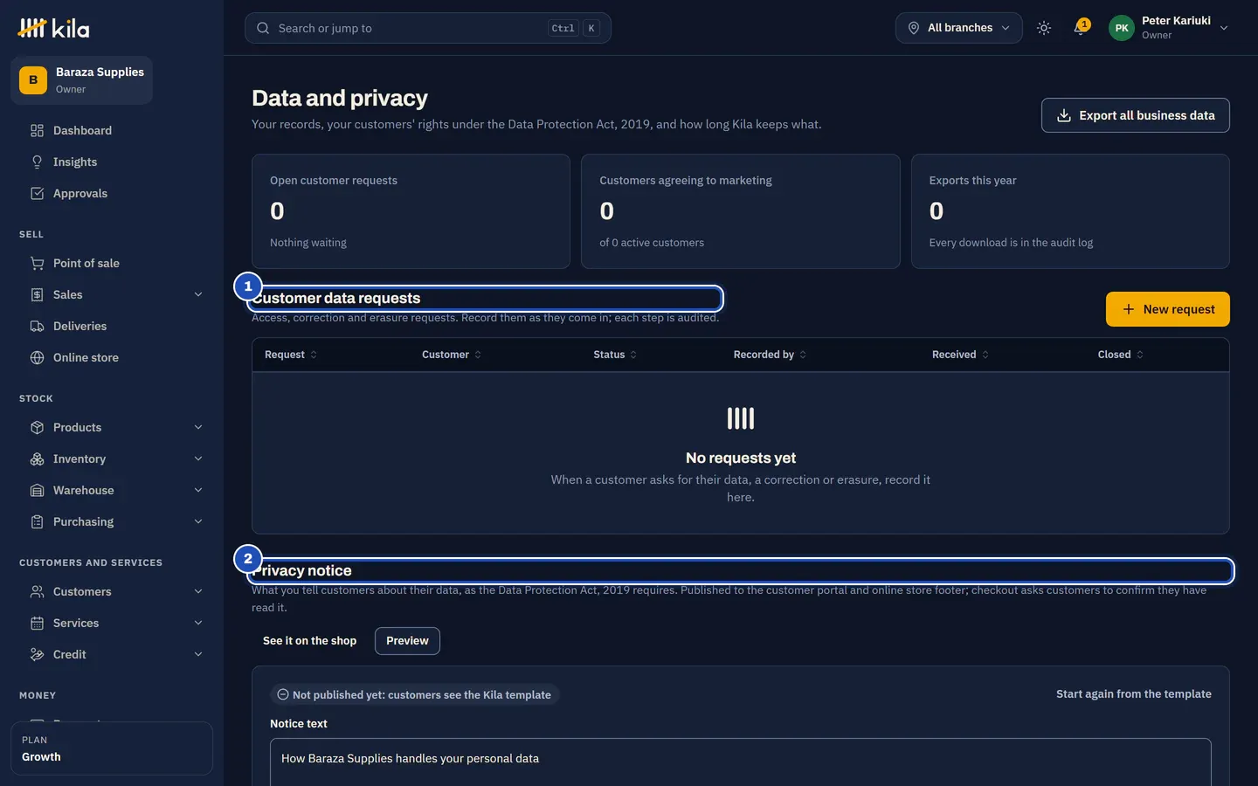This screenshot has height=786, width=1258.
Task: Click Export all business data button
Action: click(x=1135, y=115)
